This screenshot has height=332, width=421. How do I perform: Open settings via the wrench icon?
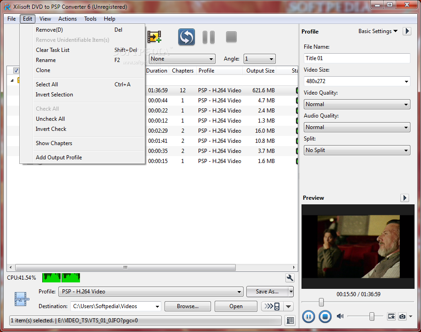290,278
